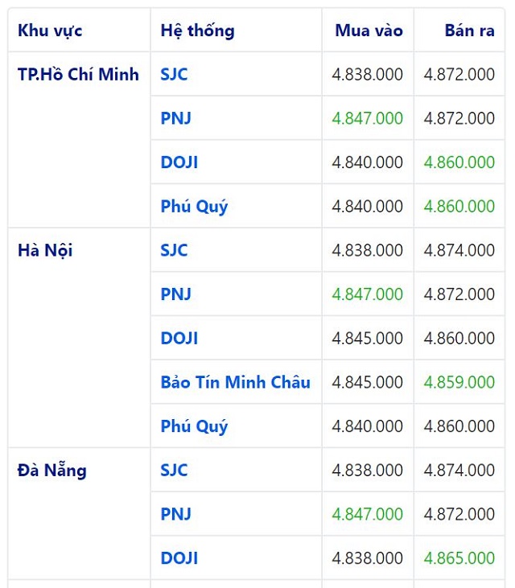The image size is (515, 588).
Task: Click the Bảo Tín Minh Châu link
Action: (235, 382)
